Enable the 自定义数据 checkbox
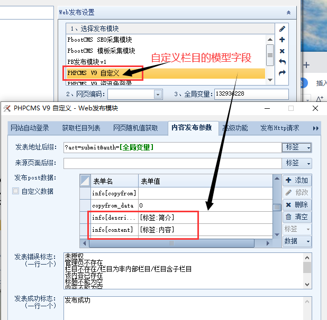Viewport: 327px width, 320px height. [x=16, y=191]
